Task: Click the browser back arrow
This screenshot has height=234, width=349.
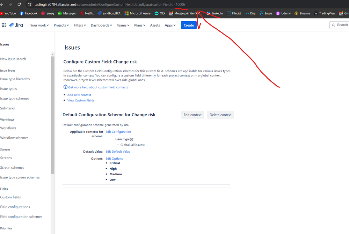Action: click(x=2, y=4)
